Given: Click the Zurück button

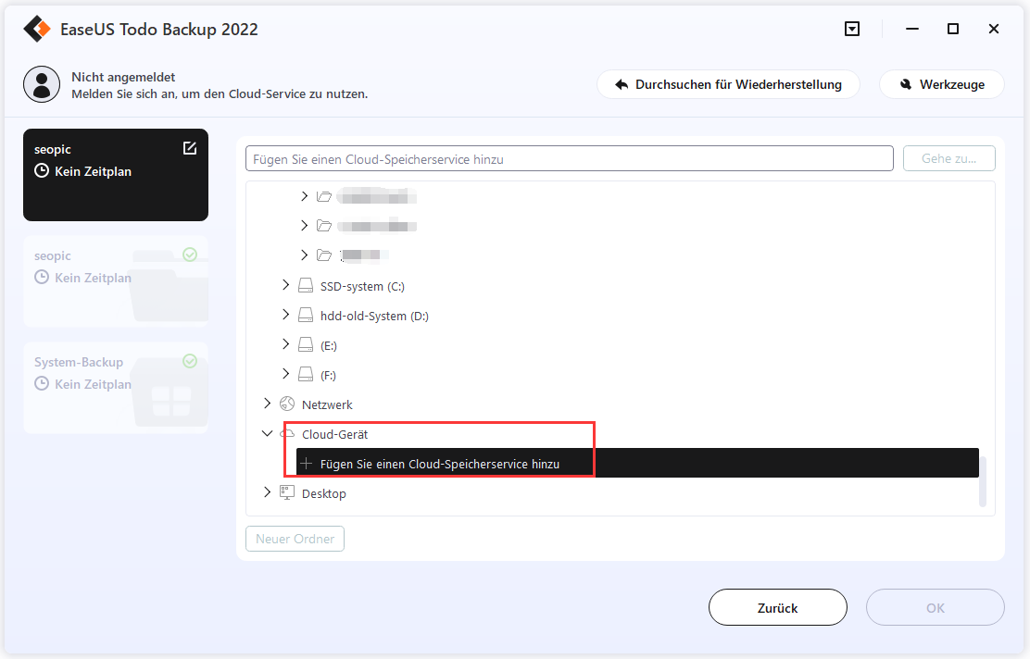Looking at the screenshot, I should (778, 607).
